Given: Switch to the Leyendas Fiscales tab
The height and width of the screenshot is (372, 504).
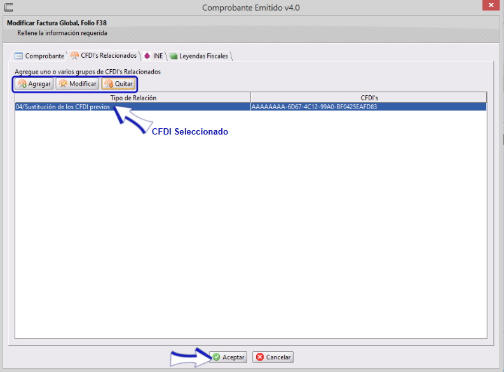Looking at the screenshot, I should tap(200, 56).
